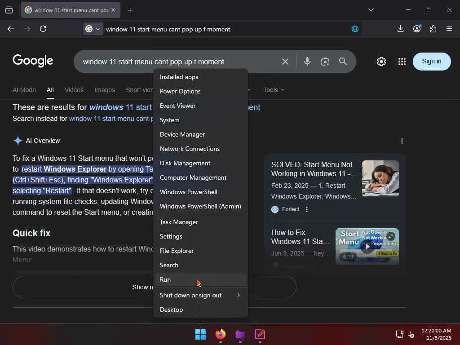This screenshot has height=345, width=460.
Task: Submit search with magnifier icon
Action: pyautogui.click(x=343, y=62)
